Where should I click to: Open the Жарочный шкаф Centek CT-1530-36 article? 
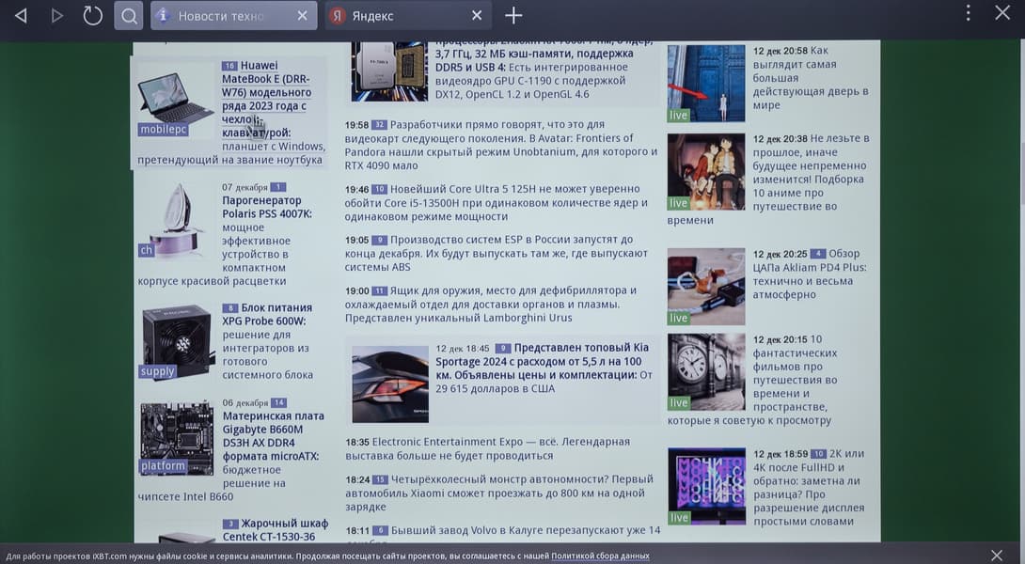click(275, 530)
